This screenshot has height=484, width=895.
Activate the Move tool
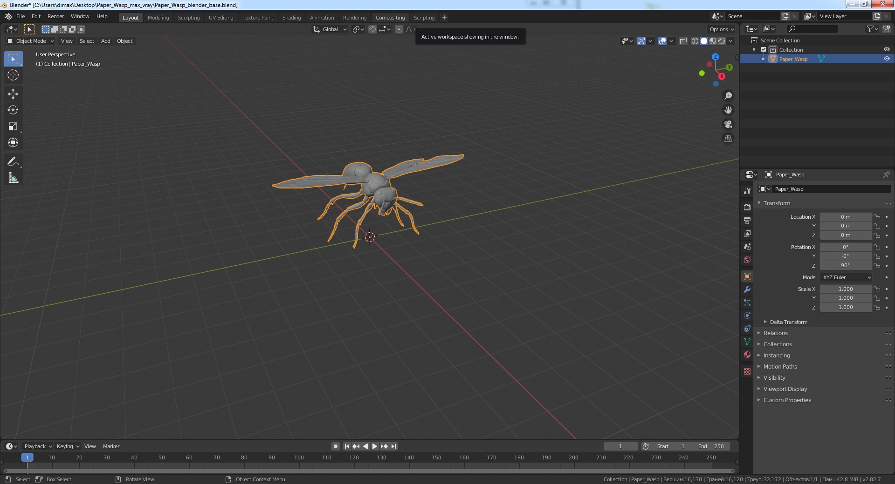click(13, 94)
